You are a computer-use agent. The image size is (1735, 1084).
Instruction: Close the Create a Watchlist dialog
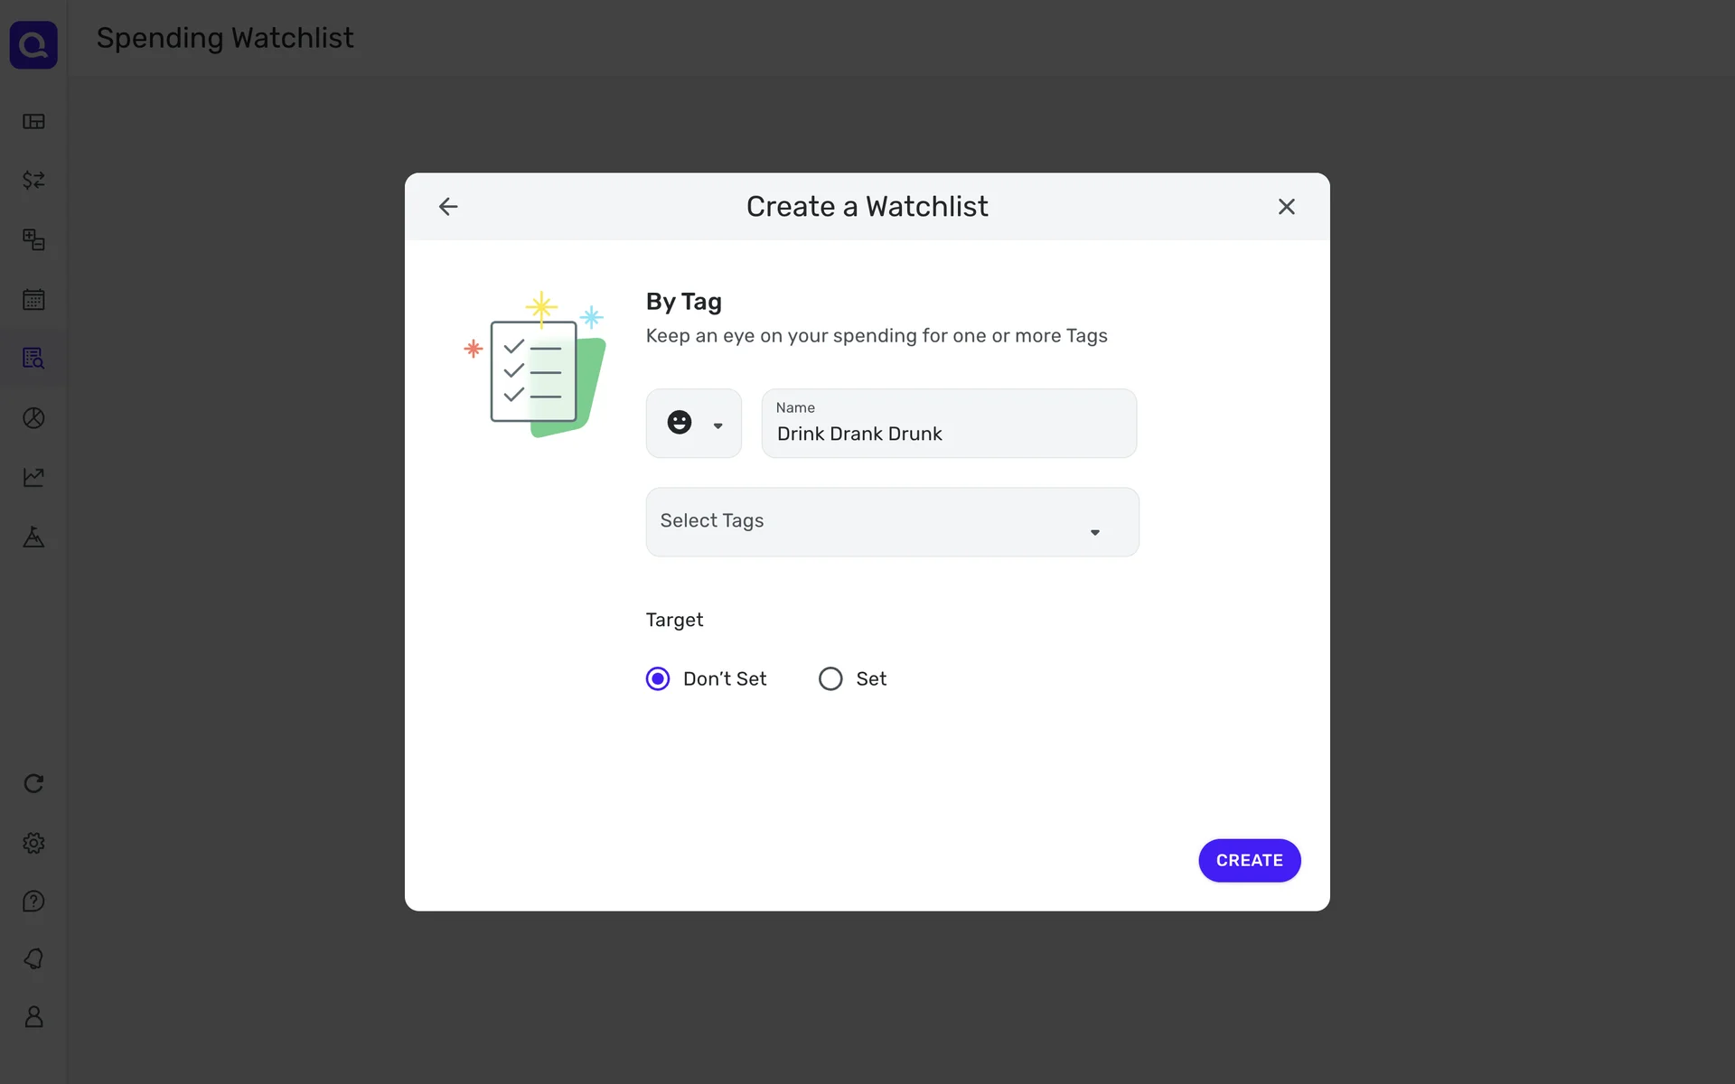point(1286,207)
